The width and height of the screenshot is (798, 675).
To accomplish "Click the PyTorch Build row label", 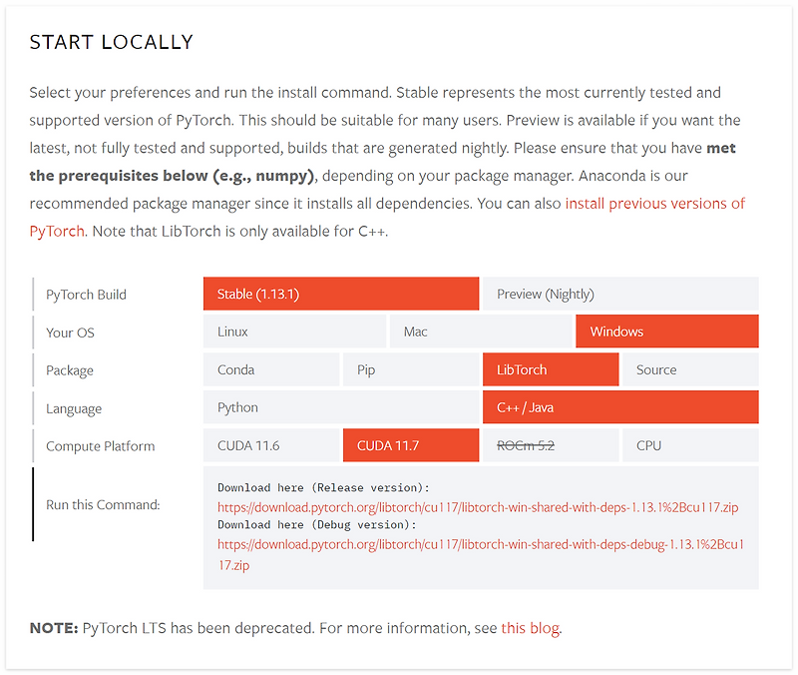I will point(86,295).
